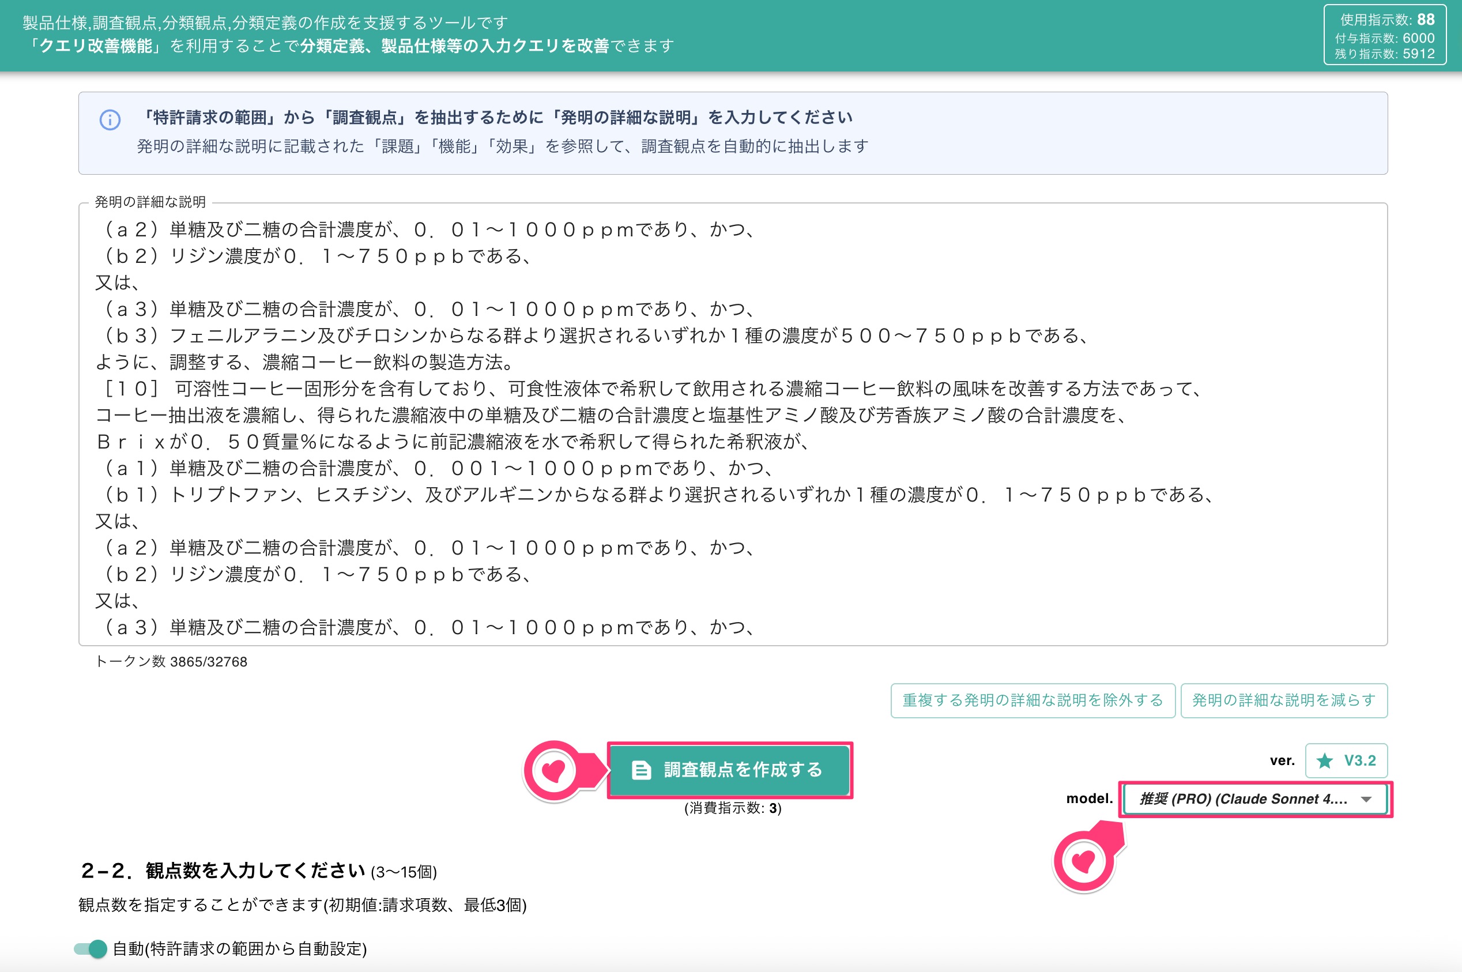This screenshot has width=1462, height=972.
Task: Click the line starting Brixが0.50質量%
Action: [454, 442]
